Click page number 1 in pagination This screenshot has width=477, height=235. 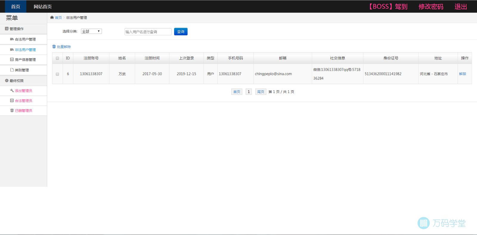(x=249, y=92)
